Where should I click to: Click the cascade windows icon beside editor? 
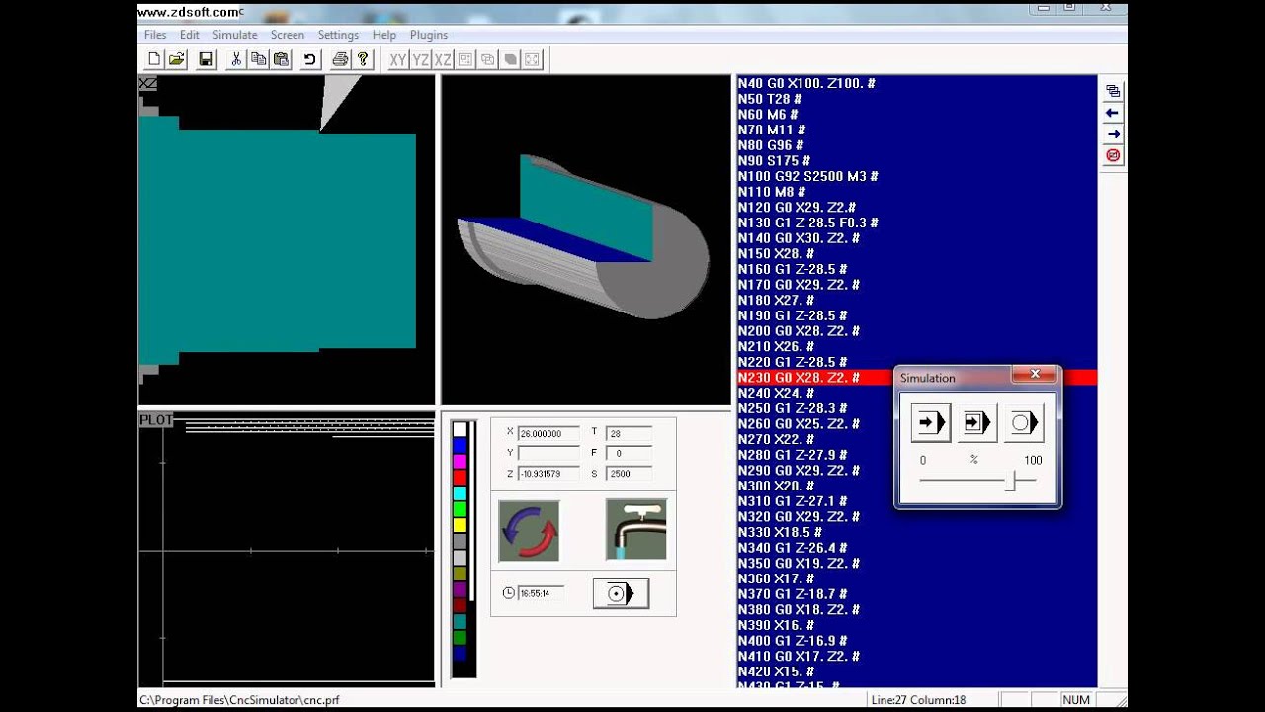coord(1113,91)
